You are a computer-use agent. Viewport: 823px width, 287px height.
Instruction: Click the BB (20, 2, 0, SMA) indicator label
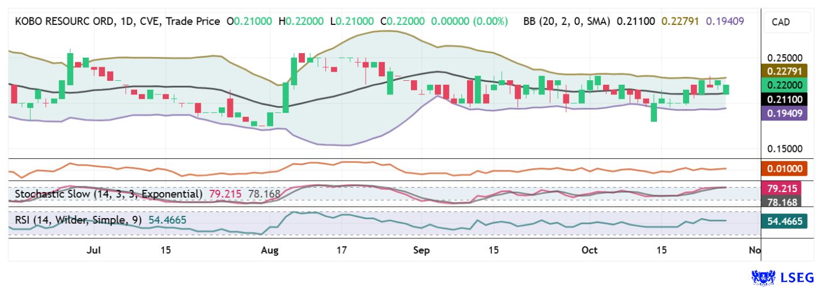click(x=567, y=21)
